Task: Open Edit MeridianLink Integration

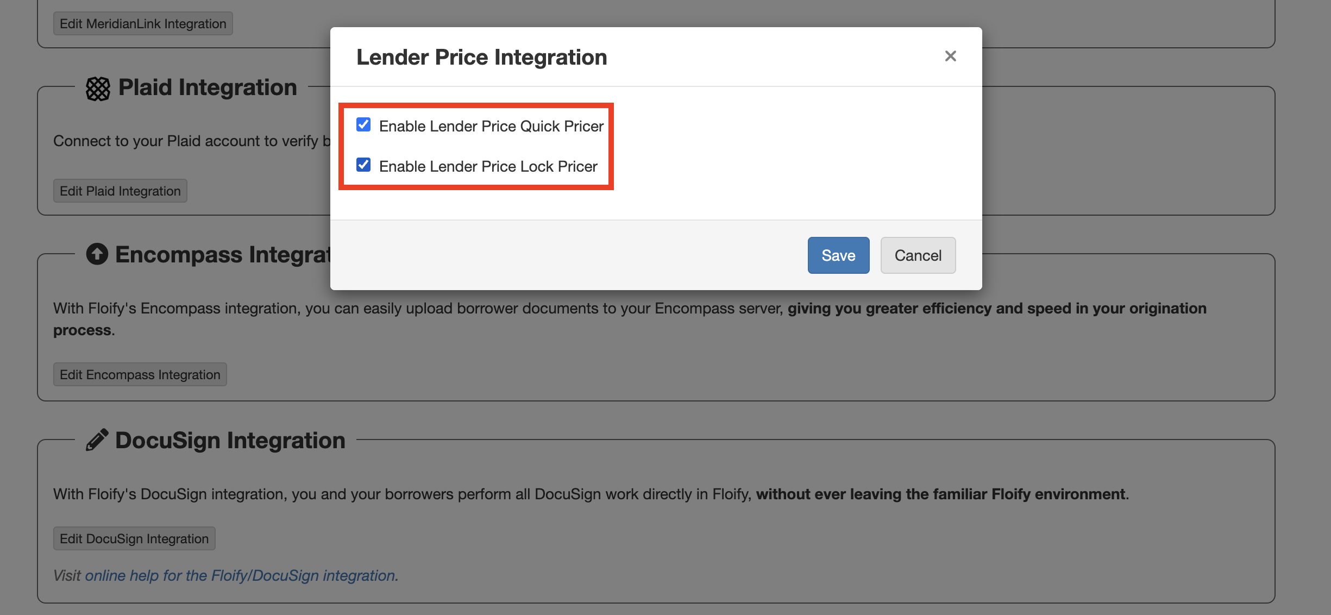Action: [x=143, y=24]
